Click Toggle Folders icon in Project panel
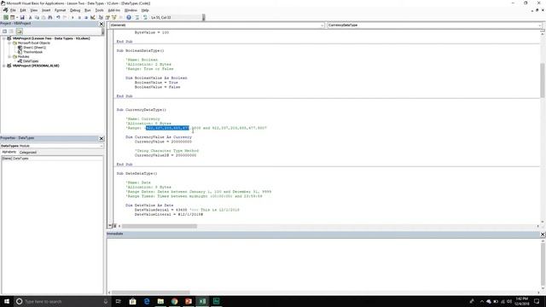The height and width of the screenshot is (307, 546). click(19, 32)
